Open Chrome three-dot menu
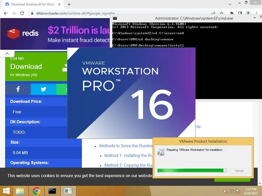Image resolution: width=262 pixels, height=196 pixels. point(256,13)
